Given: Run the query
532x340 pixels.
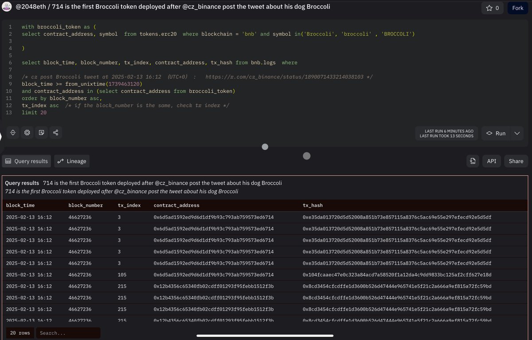Looking at the screenshot, I should click(496, 133).
